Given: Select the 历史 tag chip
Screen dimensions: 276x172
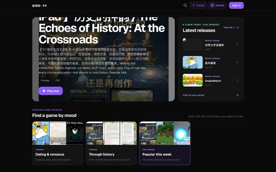Looking at the screenshot, I should (x=58, y=80).
